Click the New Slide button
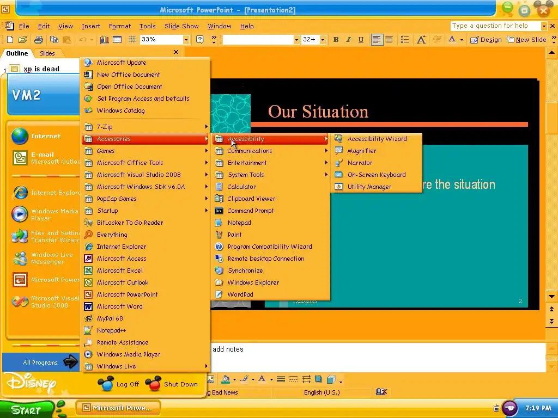This screenshot has width=558, height=418. pos(527,40)
